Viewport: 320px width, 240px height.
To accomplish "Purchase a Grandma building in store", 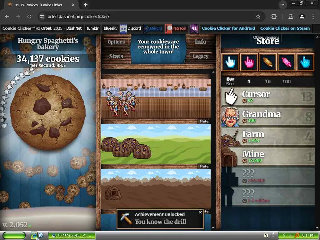I will [268, 116].
